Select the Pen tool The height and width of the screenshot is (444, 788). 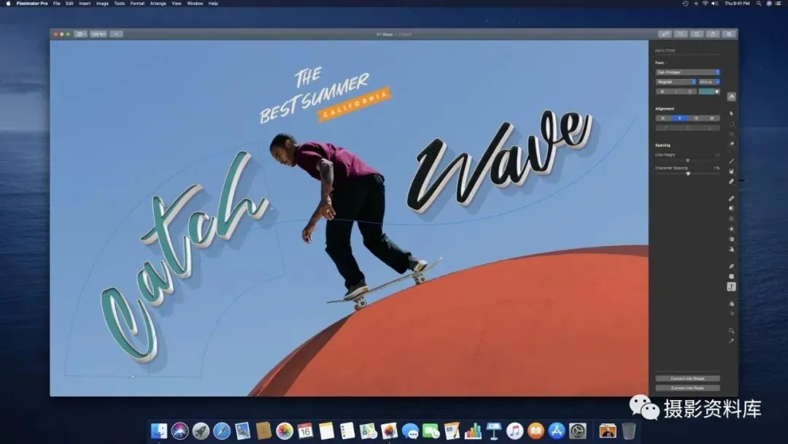731,266
